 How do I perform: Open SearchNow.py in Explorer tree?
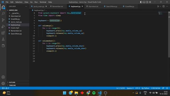[x=16, y=34]
